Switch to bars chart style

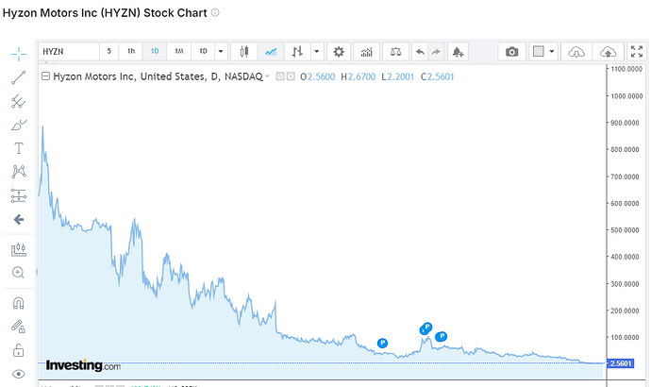click(297, 52)
